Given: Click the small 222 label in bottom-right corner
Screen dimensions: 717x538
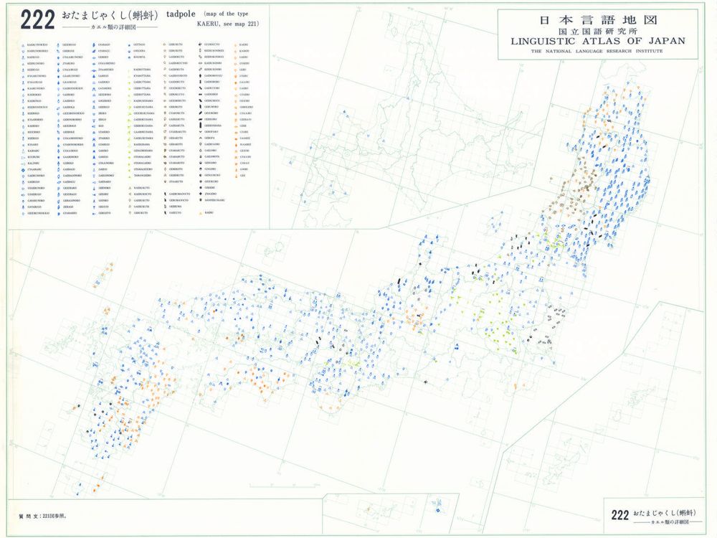Looking at the screenshot, I should tap(619, 514).
